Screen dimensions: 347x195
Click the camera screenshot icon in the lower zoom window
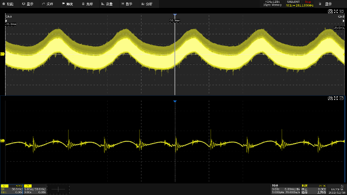click(x=330, y=98)
